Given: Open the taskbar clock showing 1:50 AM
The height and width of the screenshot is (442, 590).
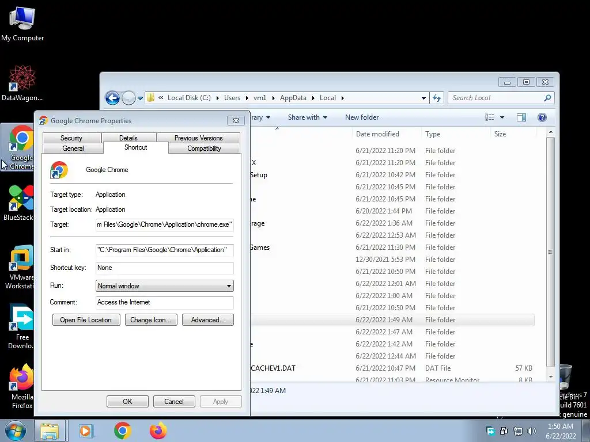Looking at the screenshot, I should tap(561, 431).
